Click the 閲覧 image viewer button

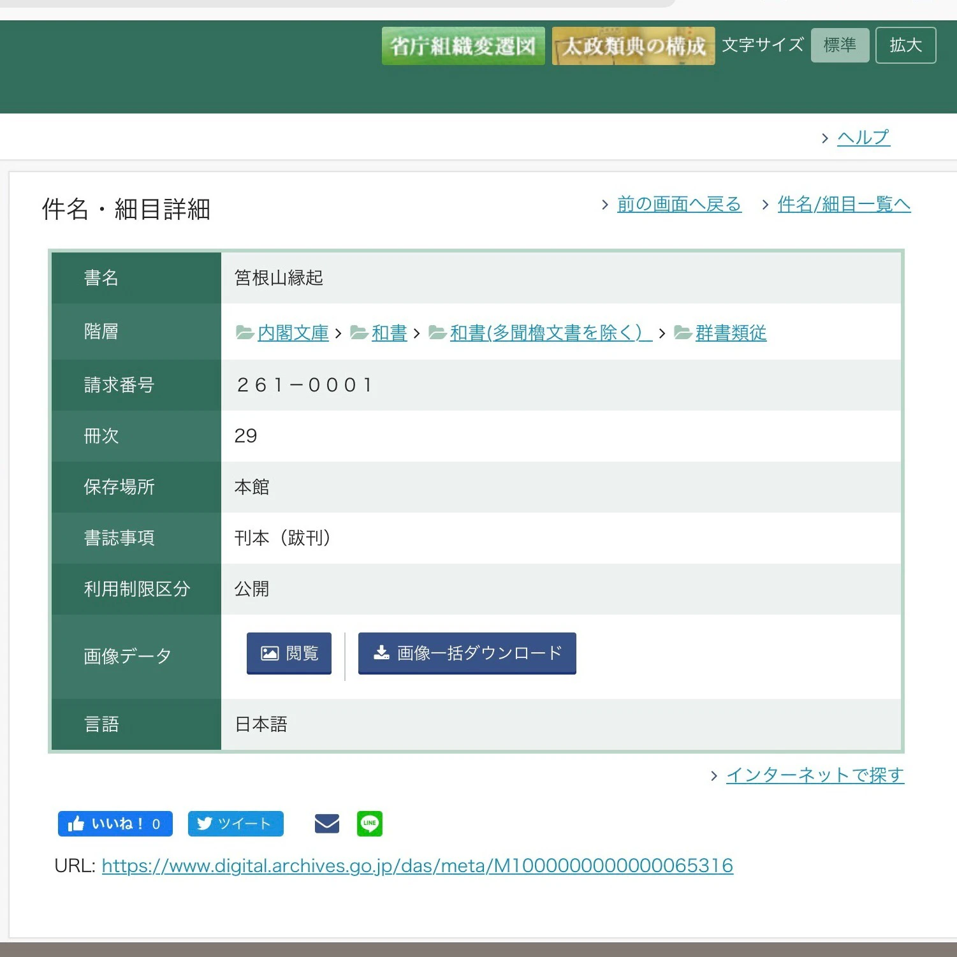click(x=289, y=653)
